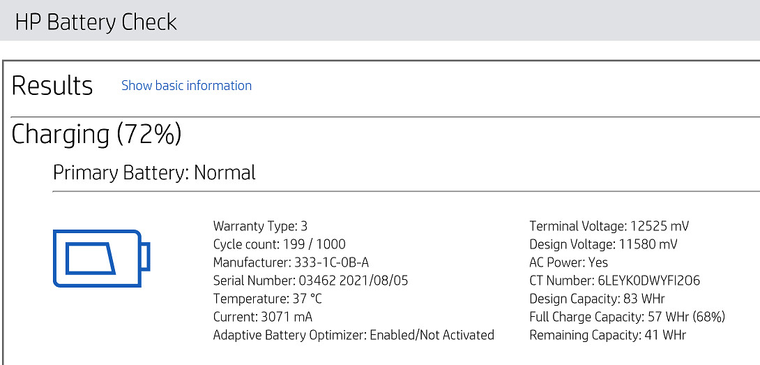Image resolution: width=760 pixels, height=365 pixels.
Task: Click the blue battery icon
Action: [101, 258]
